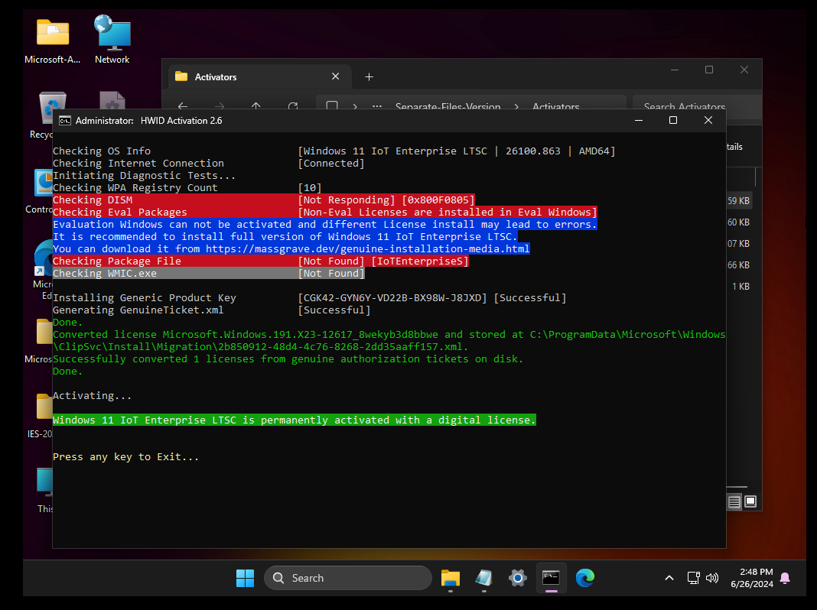
Task: Click the taskbar Search box
Action: [x=348, y=578]
